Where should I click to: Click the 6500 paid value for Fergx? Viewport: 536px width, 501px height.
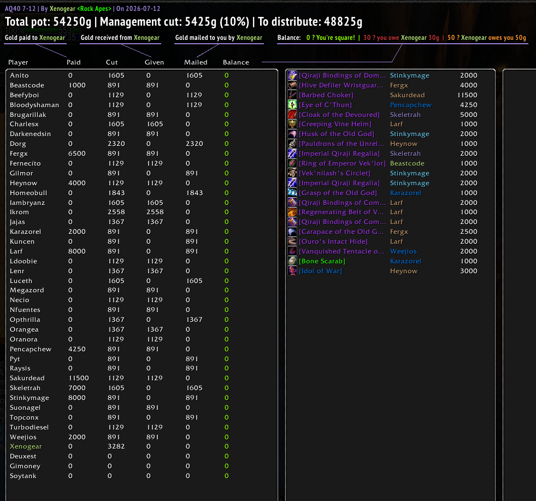[x=76, y=154]
